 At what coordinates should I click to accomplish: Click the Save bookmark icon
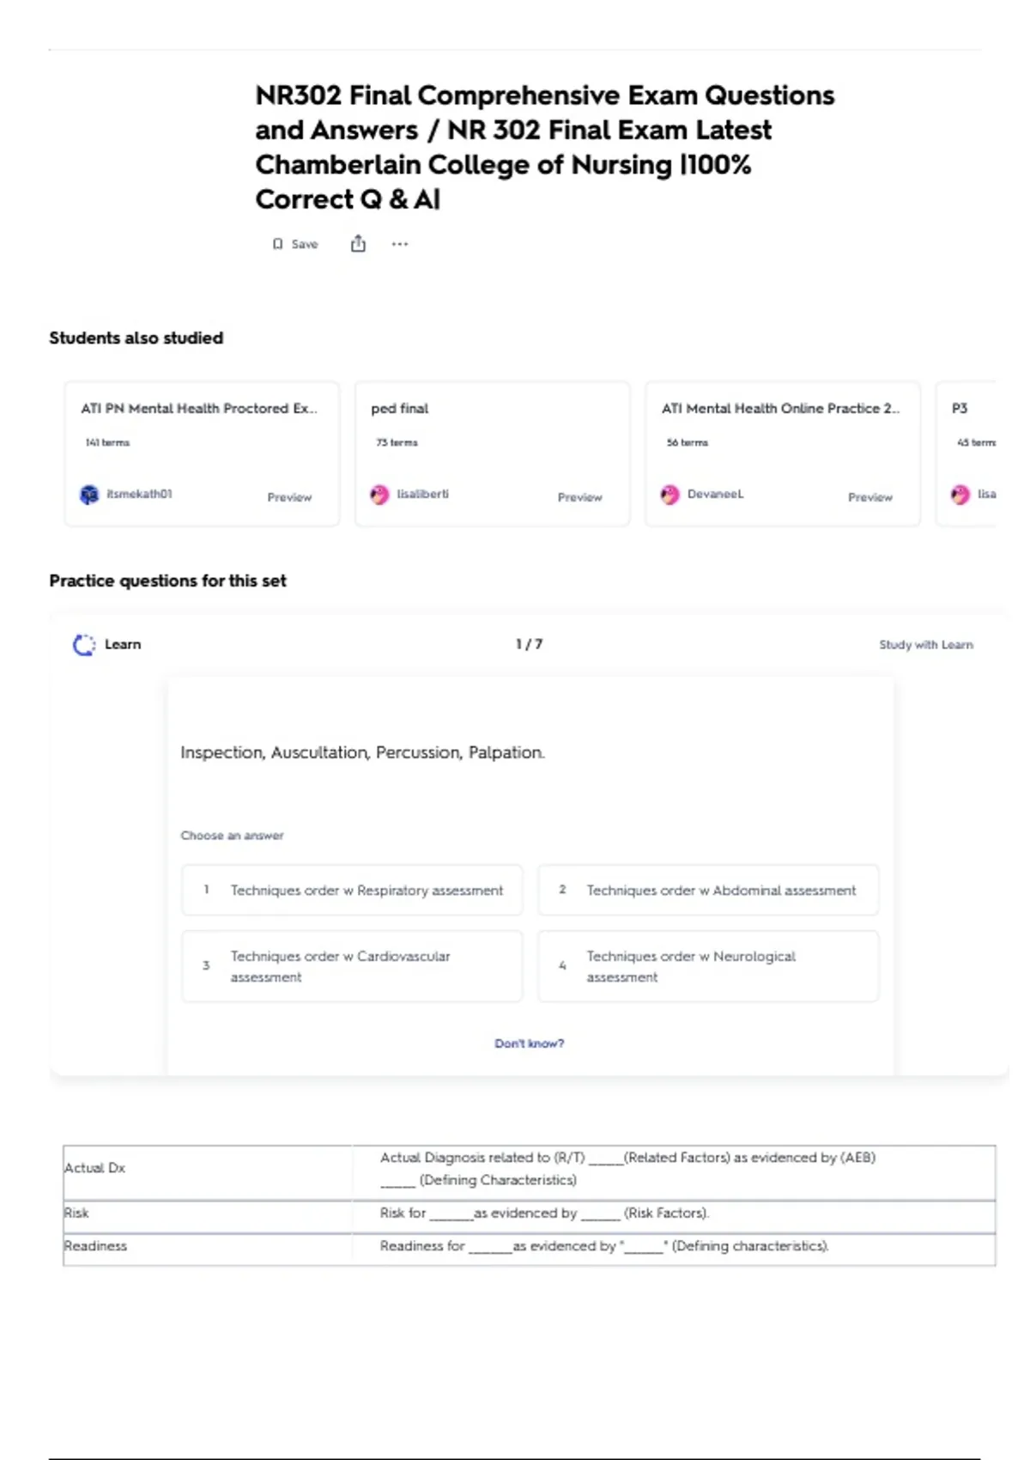(x=277, y=245)
